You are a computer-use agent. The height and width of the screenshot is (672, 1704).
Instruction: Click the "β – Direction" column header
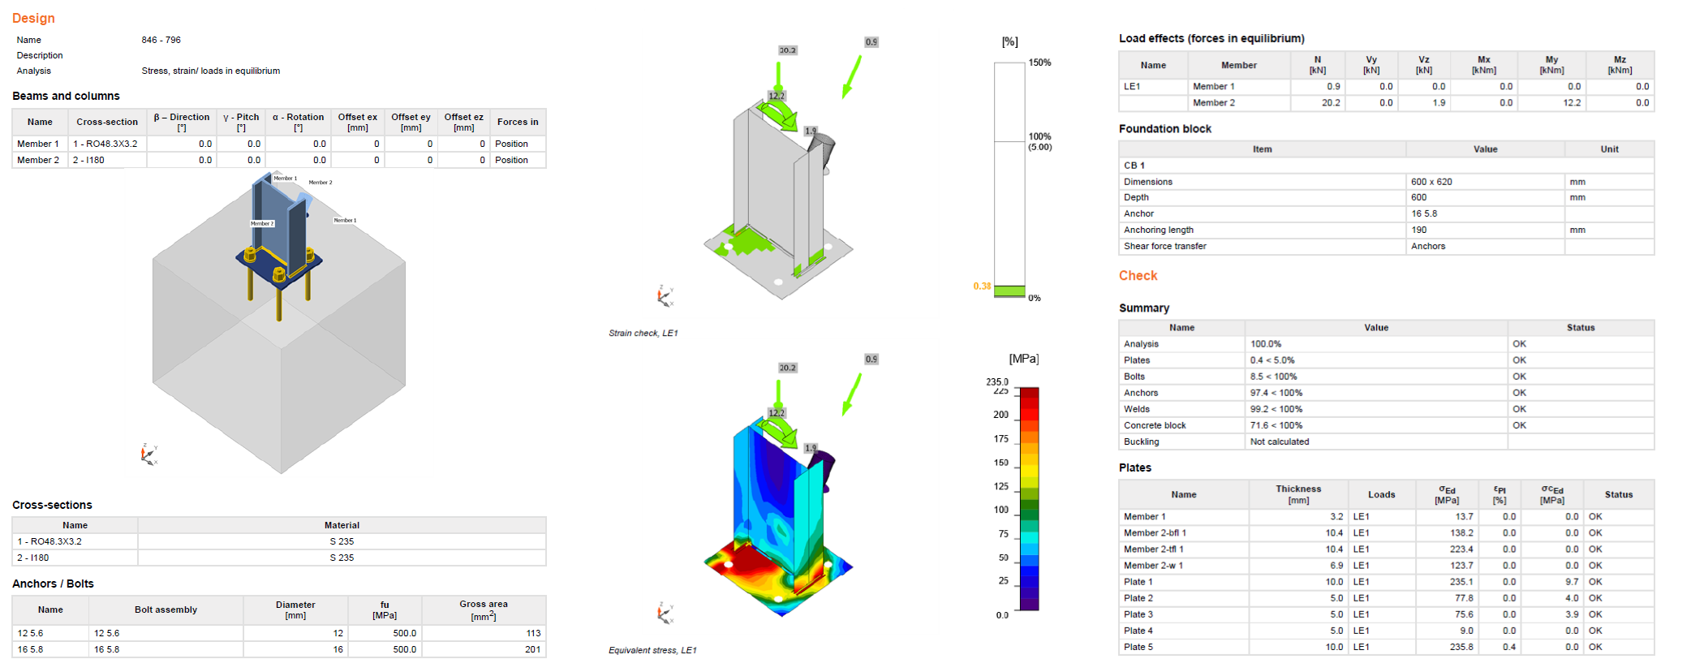(x=182, y=122)
